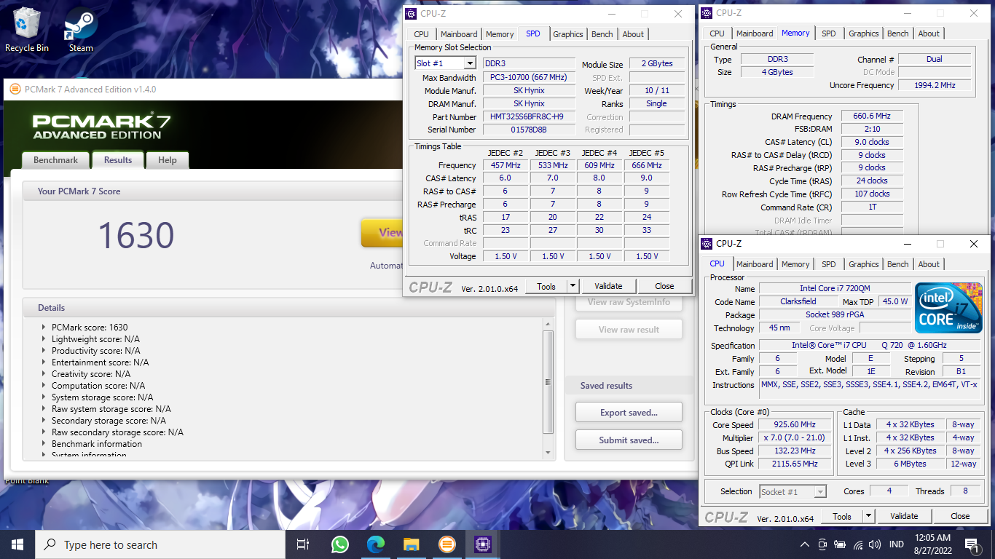Open File Explorer from the taskbar
This screenshot has height=559, width=995.
pyautogui.click(x=411, y=544)
